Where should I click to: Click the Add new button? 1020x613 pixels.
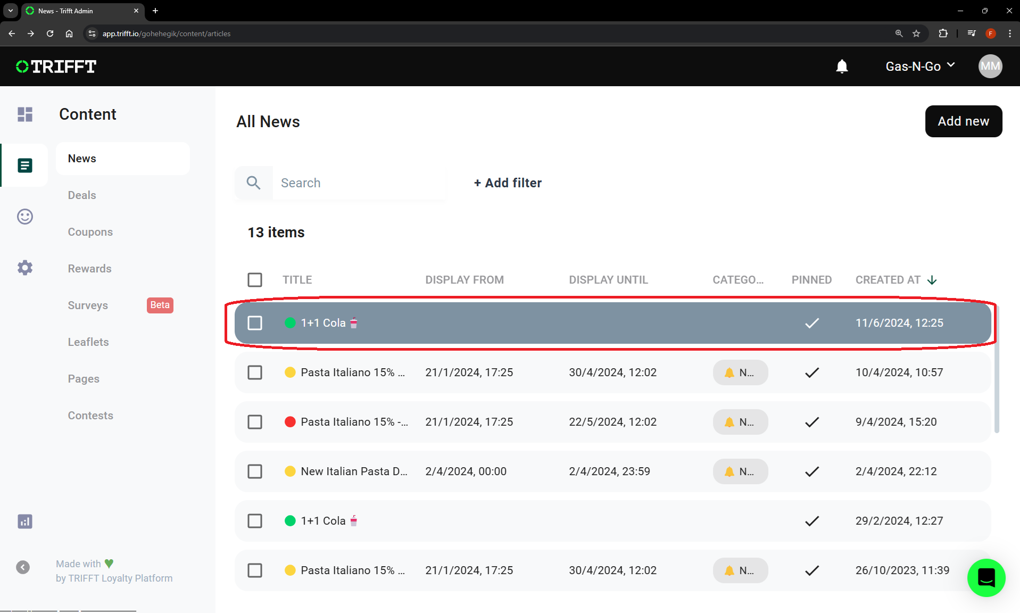[963, 121]
